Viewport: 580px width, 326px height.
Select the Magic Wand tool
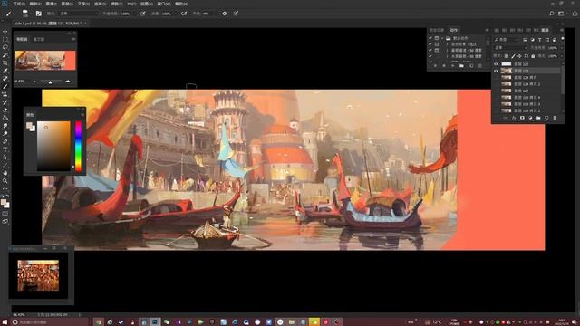tap(5, 55)
